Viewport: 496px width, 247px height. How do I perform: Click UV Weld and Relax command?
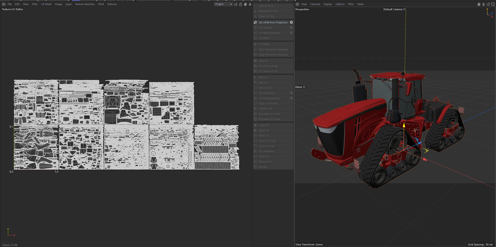(271, 33)
